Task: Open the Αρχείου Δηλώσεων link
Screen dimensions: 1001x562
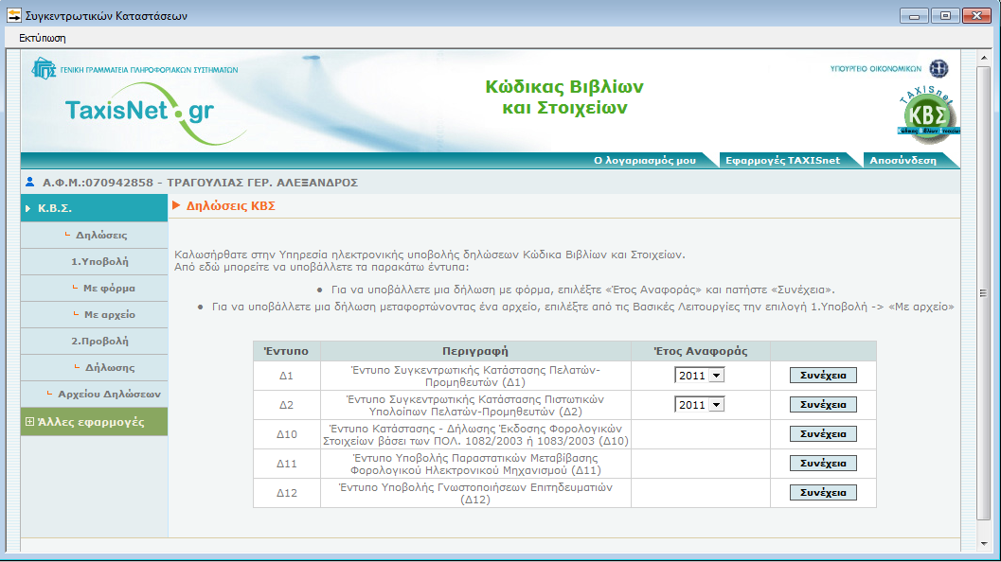Action: tap(109, 395)
